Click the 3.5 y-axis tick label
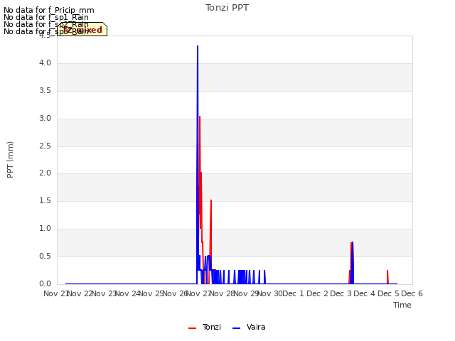Viewport: 455px width, 341px height. [45, 91]
